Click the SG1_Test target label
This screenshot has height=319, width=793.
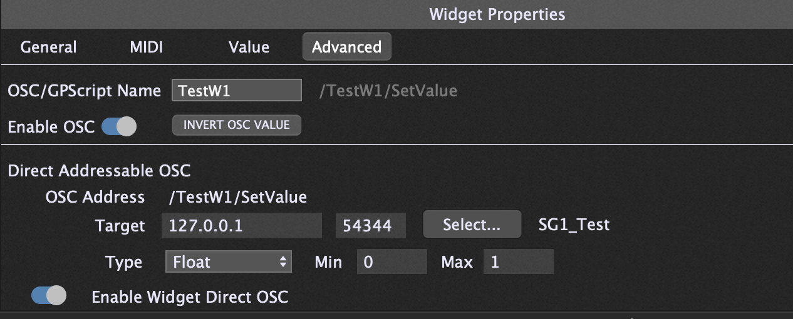point(574,225)
